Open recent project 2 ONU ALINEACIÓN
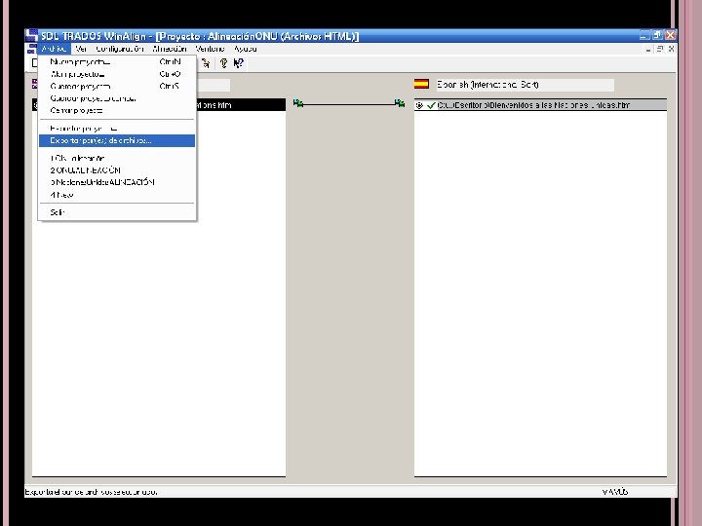702x526 pixels. coord(117,169)
